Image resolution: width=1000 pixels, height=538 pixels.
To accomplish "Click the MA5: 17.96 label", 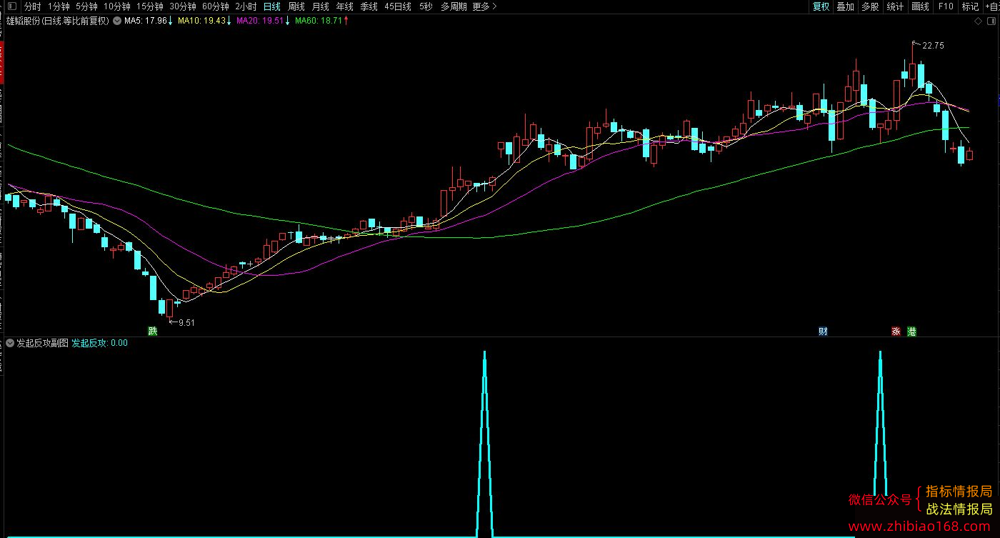I will click(145, 21).
